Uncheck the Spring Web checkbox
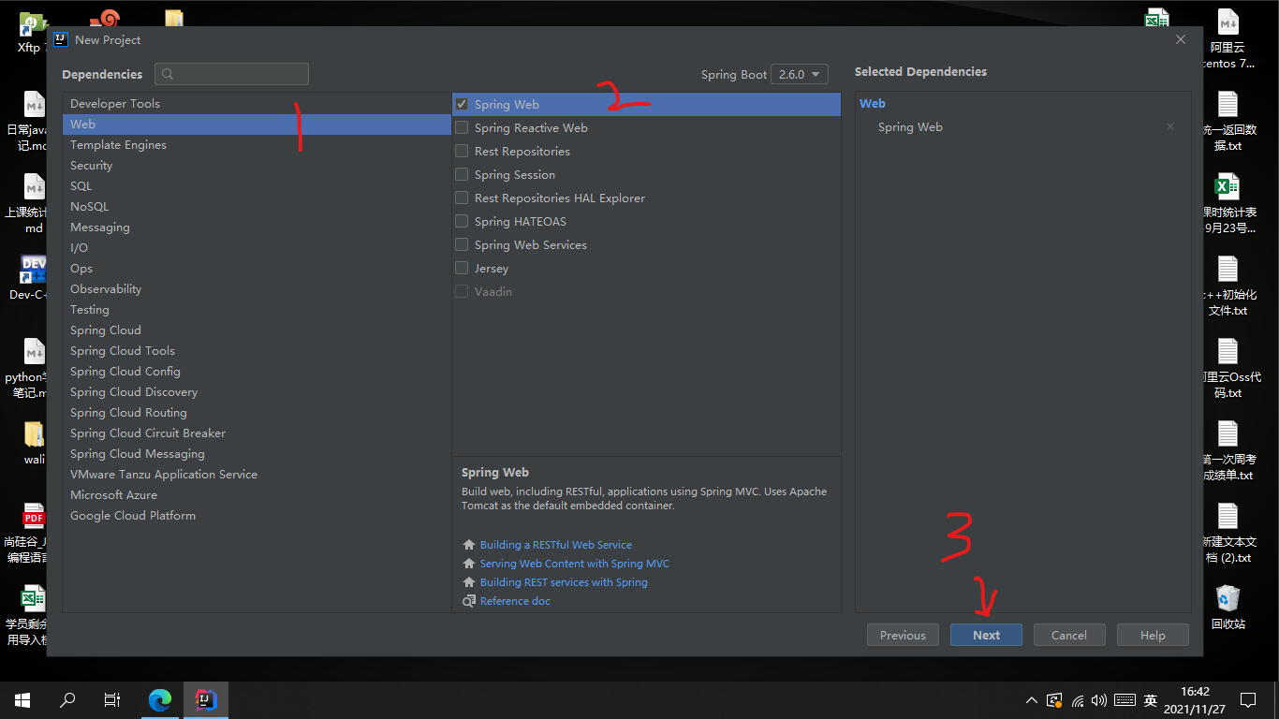 (462, 104)
